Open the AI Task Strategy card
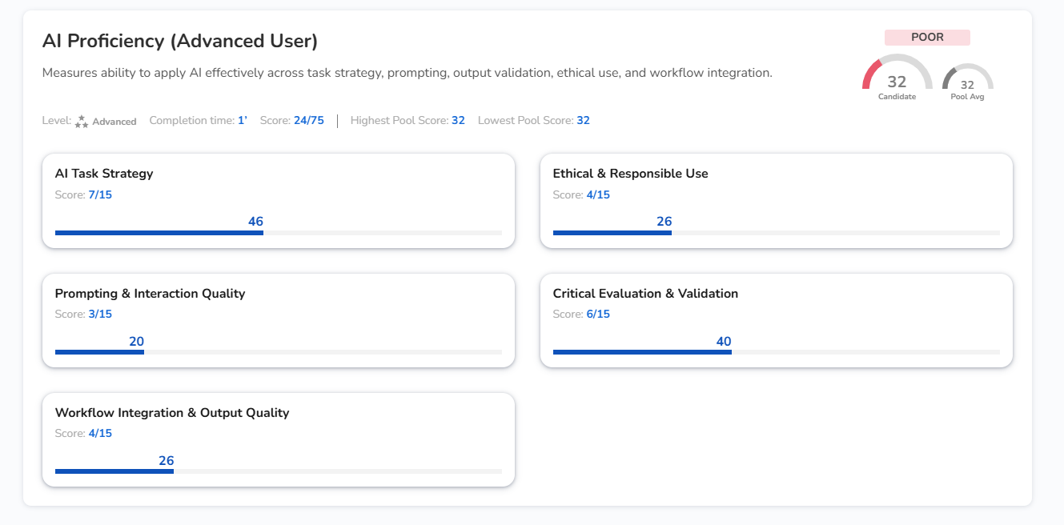1064x525 pixels. 278,200
